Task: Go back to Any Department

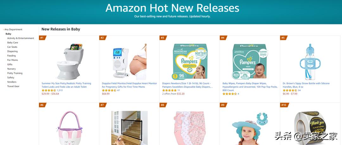Action: 13,29
